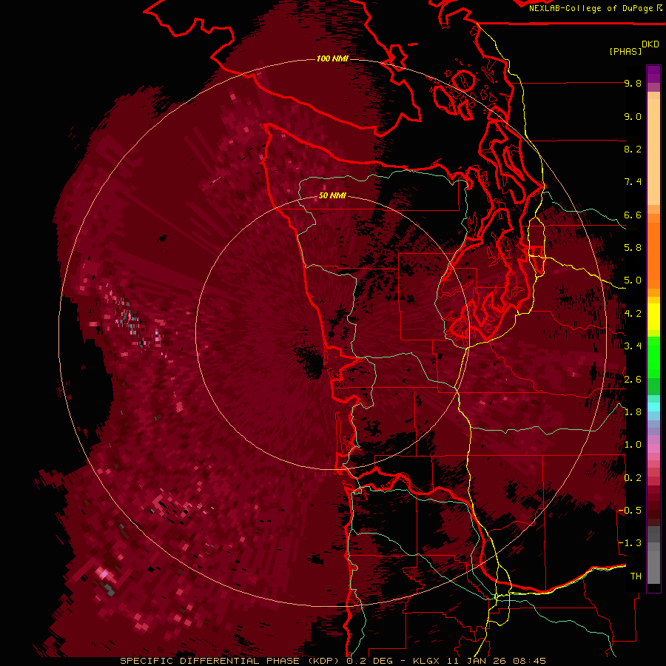The image size is (666, 666).
Task: Select the 1.8 scale value
Action: tap(633, 412)
